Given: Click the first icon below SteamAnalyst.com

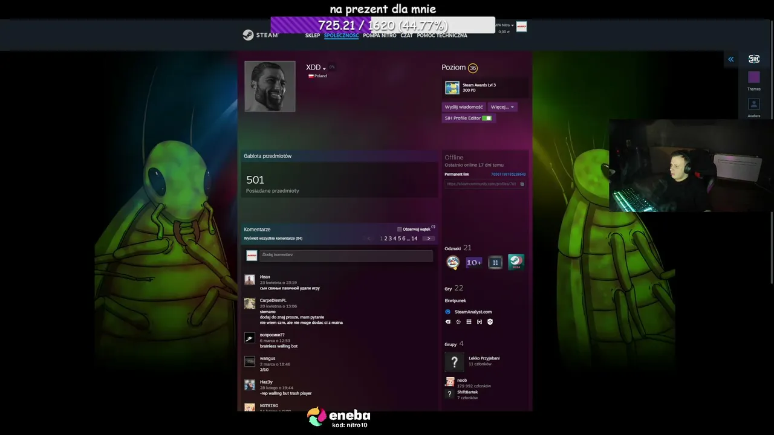Looking at the screenshot, I should [448, 322].
